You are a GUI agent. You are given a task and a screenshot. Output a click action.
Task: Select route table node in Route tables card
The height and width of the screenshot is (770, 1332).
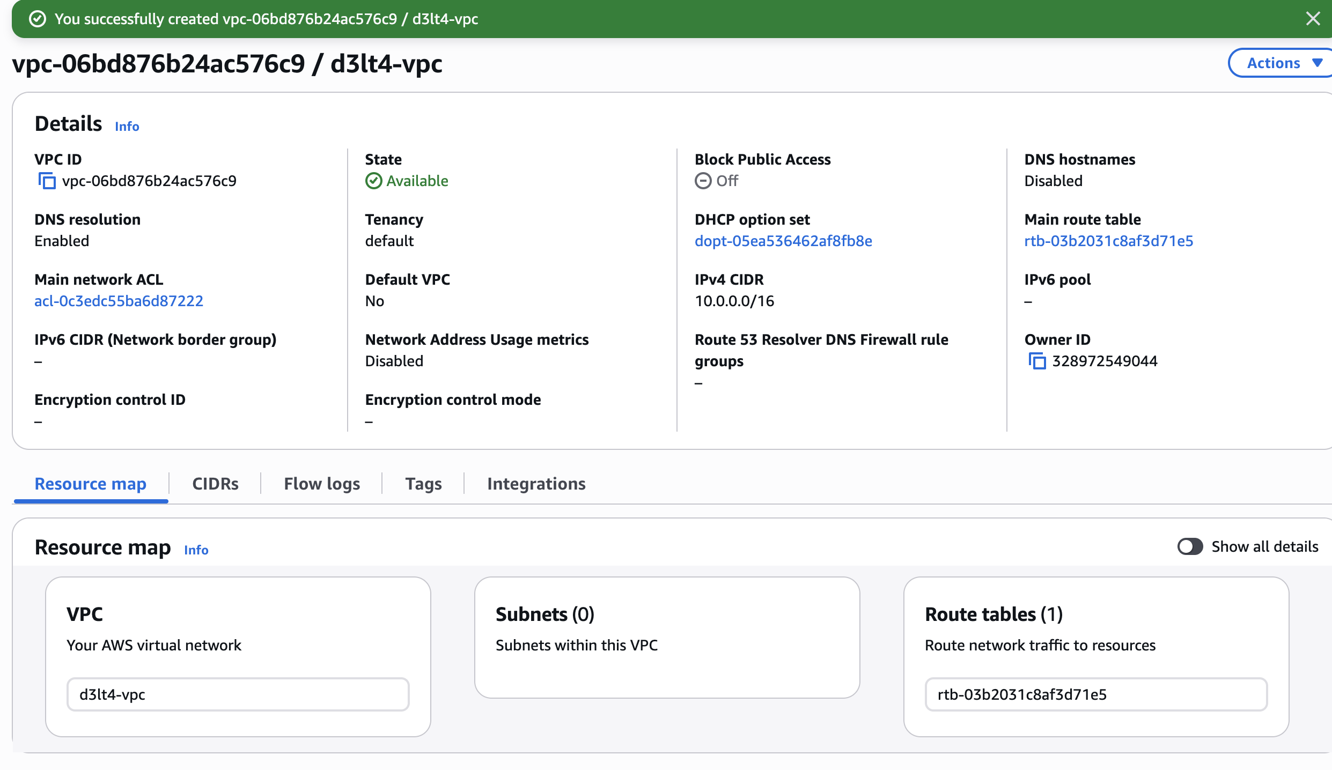pos(1095,694)
